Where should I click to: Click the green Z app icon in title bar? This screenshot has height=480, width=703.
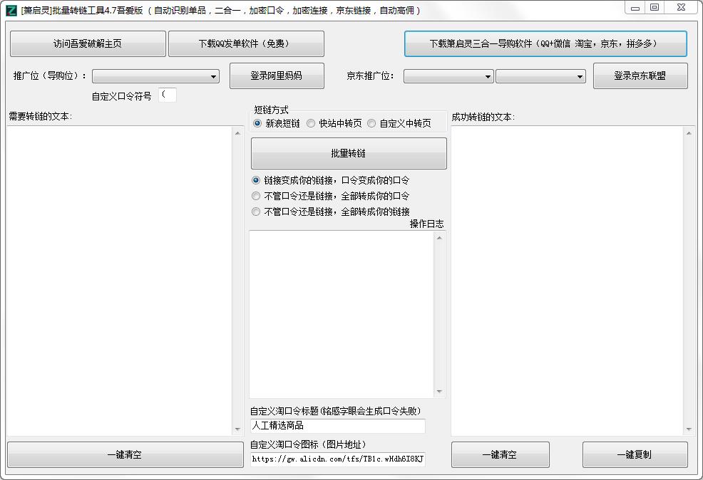(11, 10)
